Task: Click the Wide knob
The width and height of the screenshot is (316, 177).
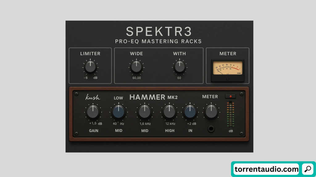Action: [x=136, y=66]
